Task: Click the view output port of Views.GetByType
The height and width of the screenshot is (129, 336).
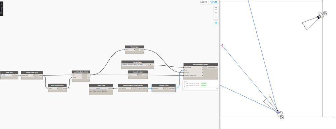Action: coord(40,75)
